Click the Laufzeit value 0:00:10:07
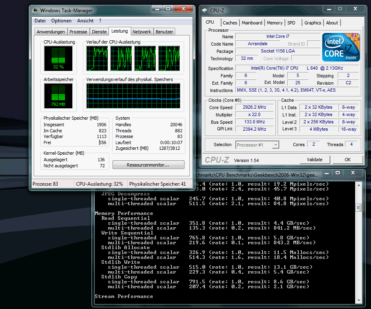Image resolution: width=371 pixels, height=309 pixels. 171,142
